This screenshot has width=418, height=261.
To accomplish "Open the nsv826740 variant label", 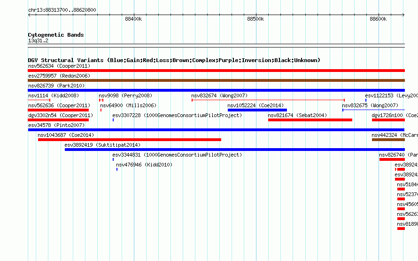I will (398, 155).
